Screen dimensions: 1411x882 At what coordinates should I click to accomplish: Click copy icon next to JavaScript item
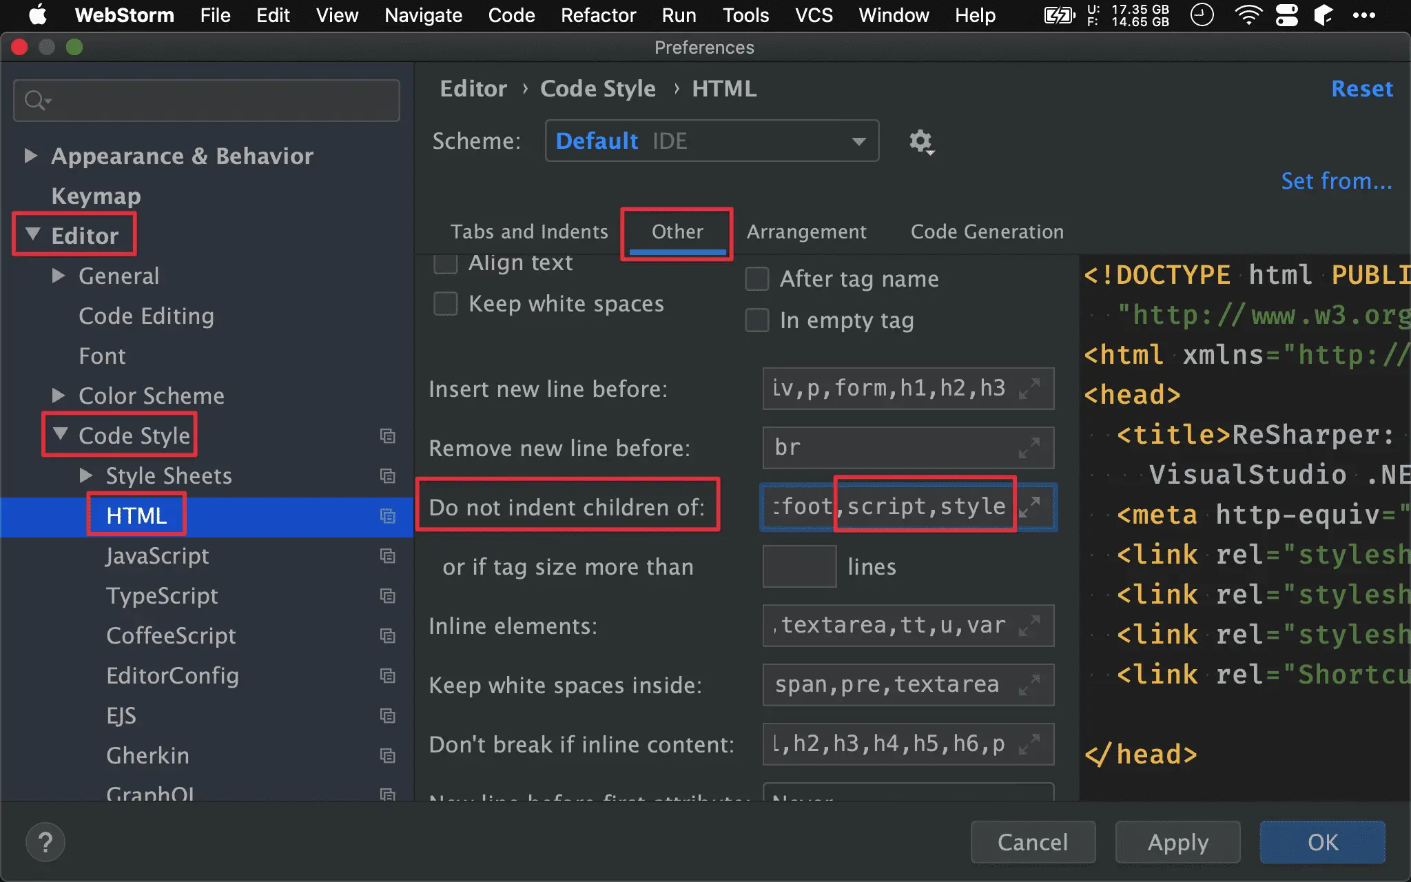click(388, 555)
